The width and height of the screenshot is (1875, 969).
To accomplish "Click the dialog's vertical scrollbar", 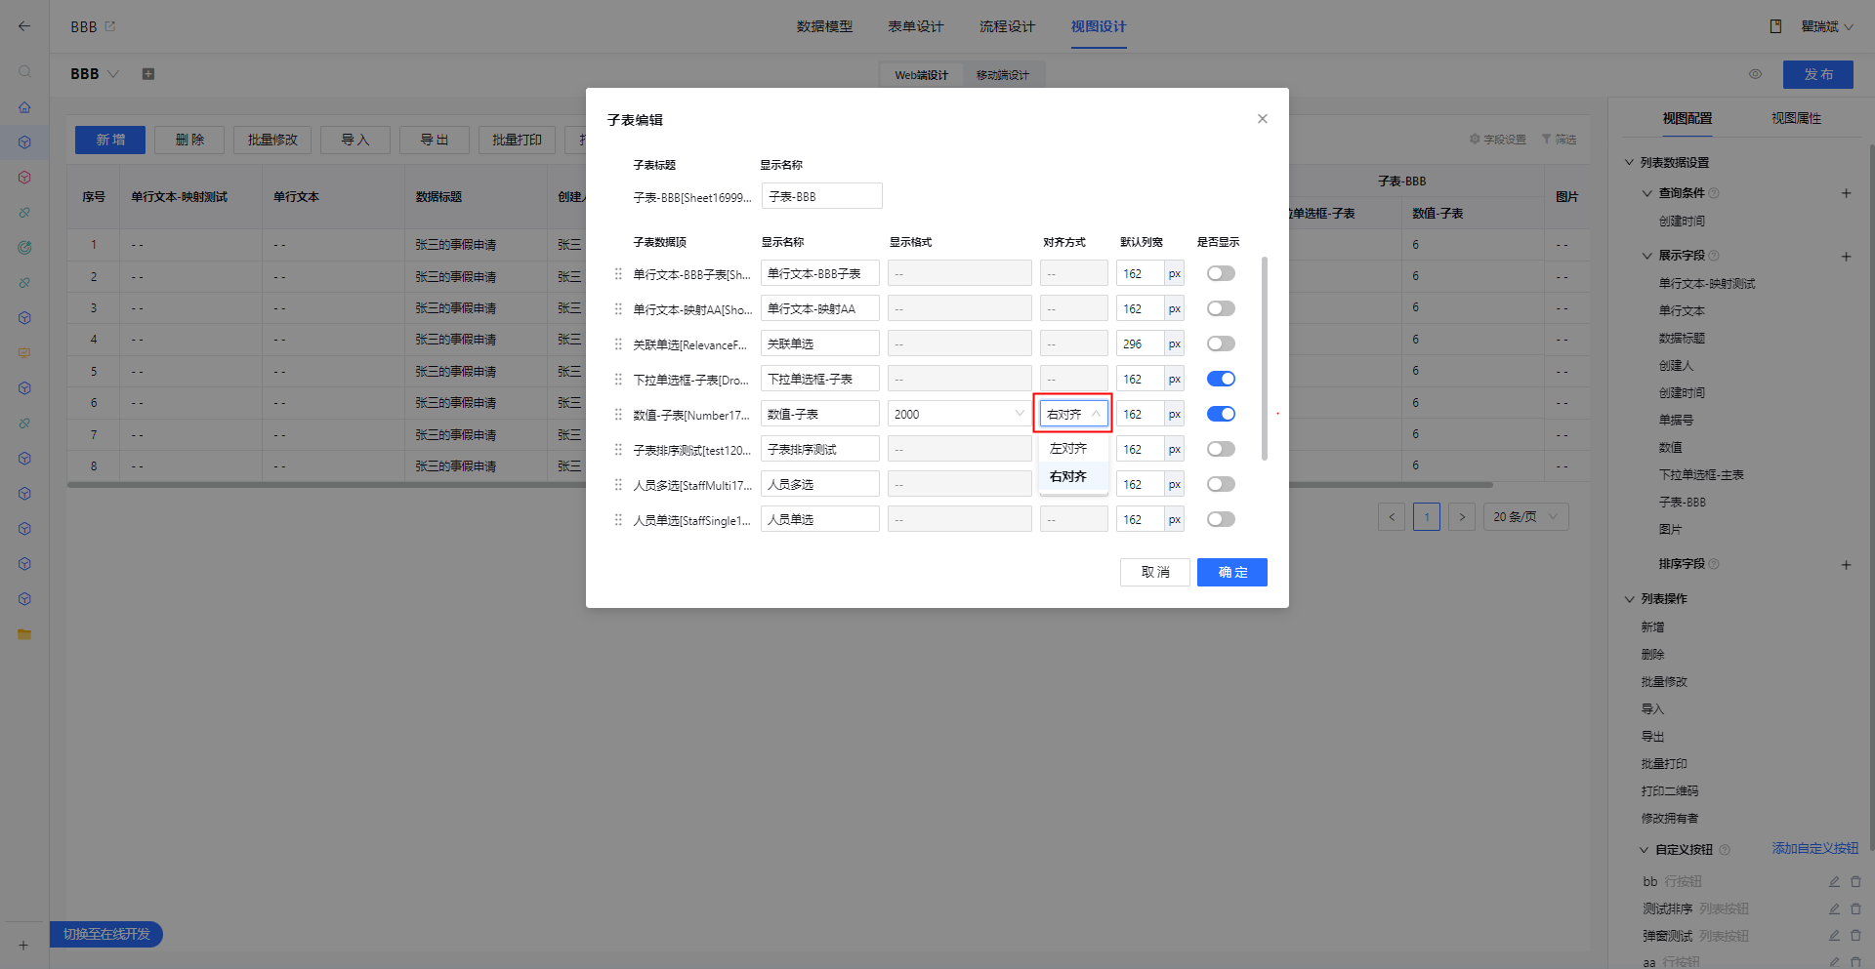I will pyautogui.click(x=1265, y=358).
